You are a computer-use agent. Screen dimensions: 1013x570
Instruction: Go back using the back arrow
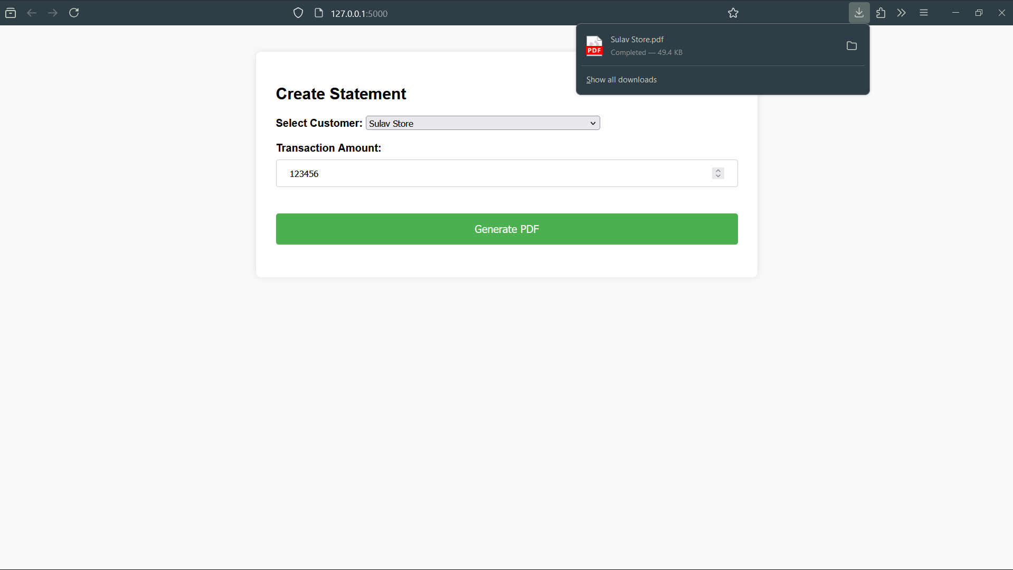pos(32,13)
